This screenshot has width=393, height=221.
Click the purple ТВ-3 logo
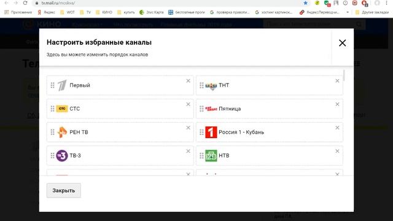(62, 155)
